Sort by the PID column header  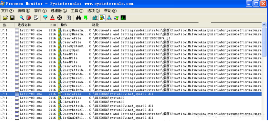coord(51,25)
